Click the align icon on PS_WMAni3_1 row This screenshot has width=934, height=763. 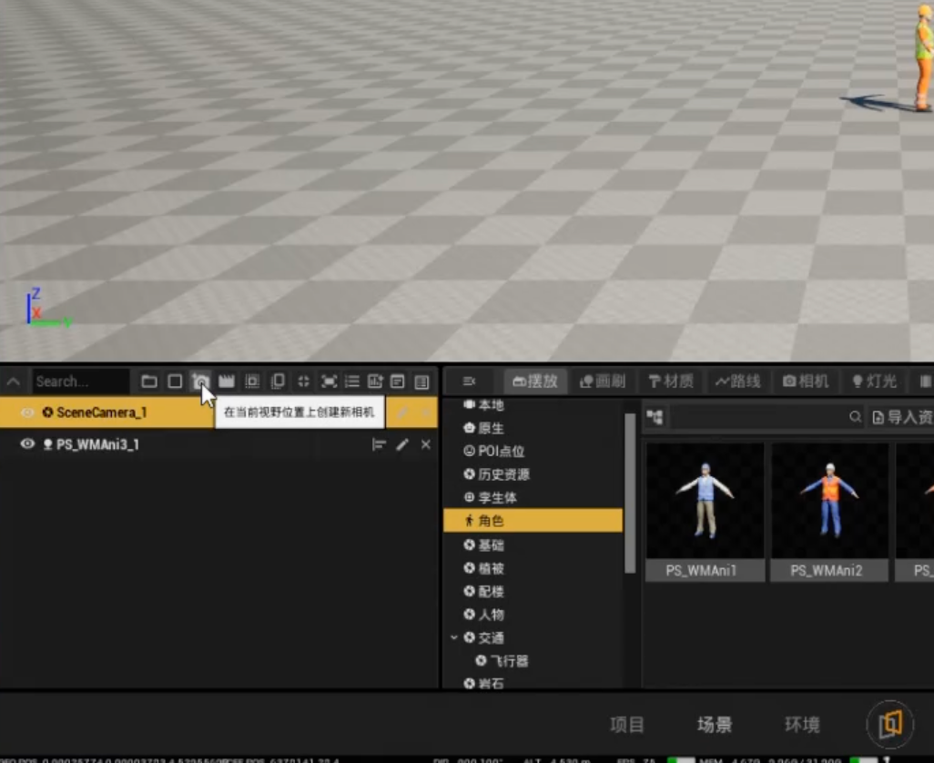[x=379, y=444]
